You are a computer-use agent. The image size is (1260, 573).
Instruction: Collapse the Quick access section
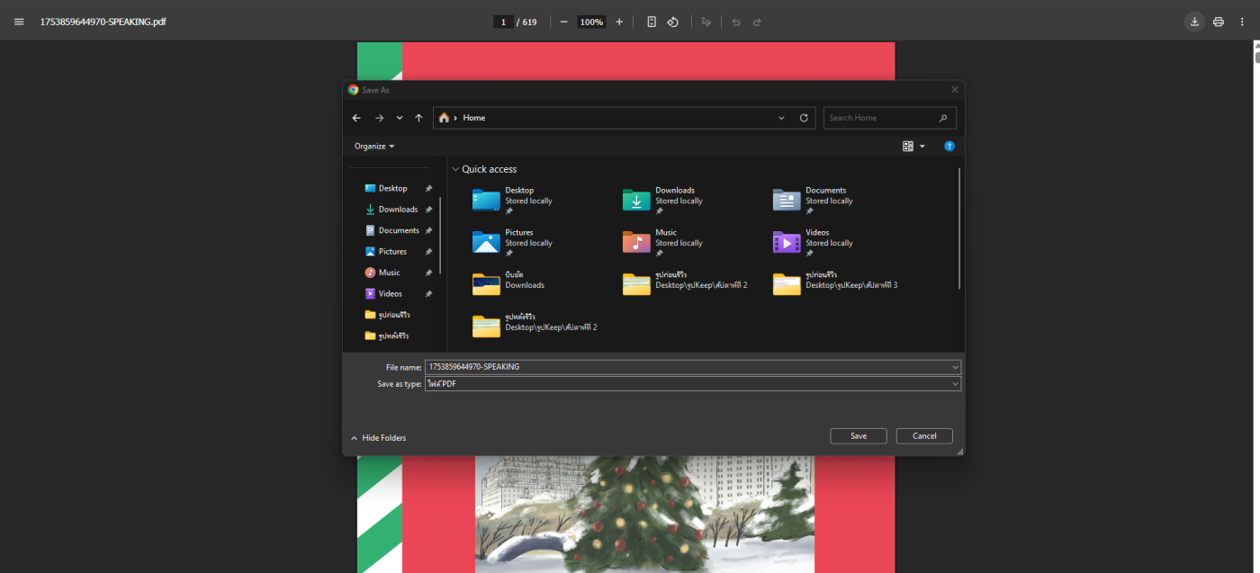(455, 169)
